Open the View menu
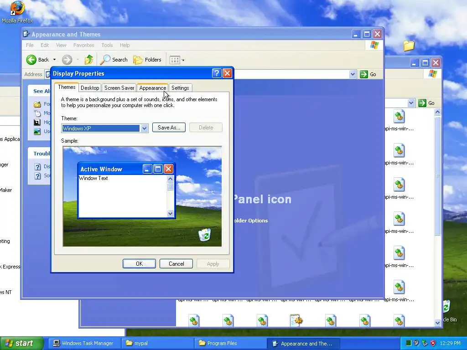 (61, 45)
